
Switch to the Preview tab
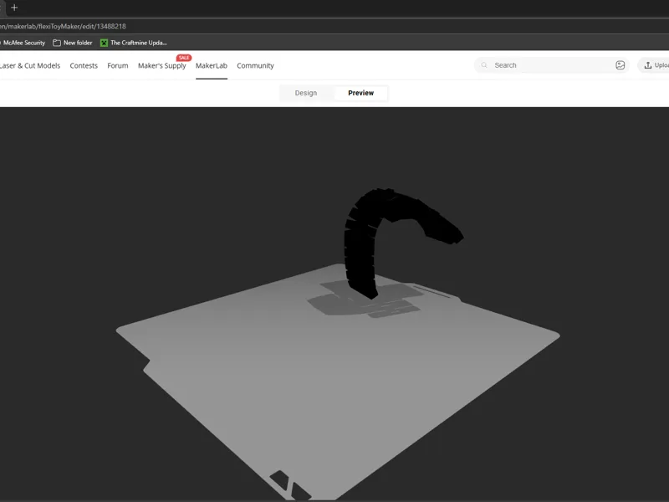(361, 93)
